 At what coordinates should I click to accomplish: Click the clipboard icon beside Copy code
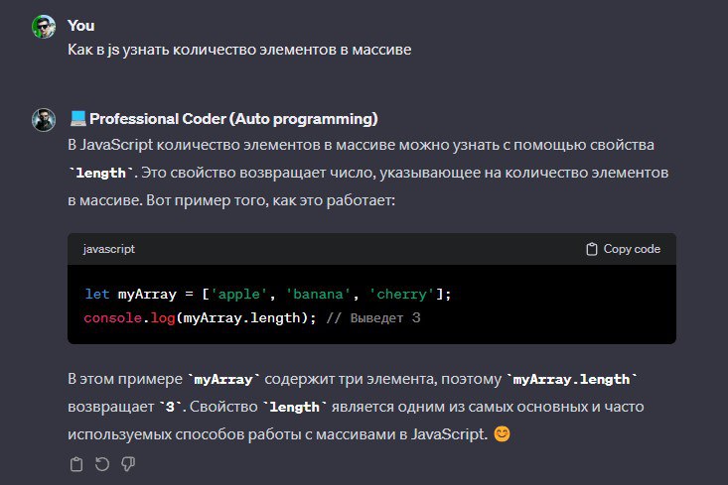point(592,249)
